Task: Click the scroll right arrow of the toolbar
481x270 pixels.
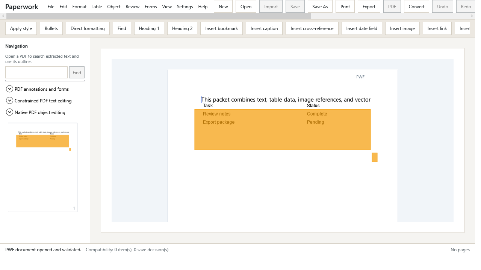Action: pyautogui.click(x=472, y=16)
